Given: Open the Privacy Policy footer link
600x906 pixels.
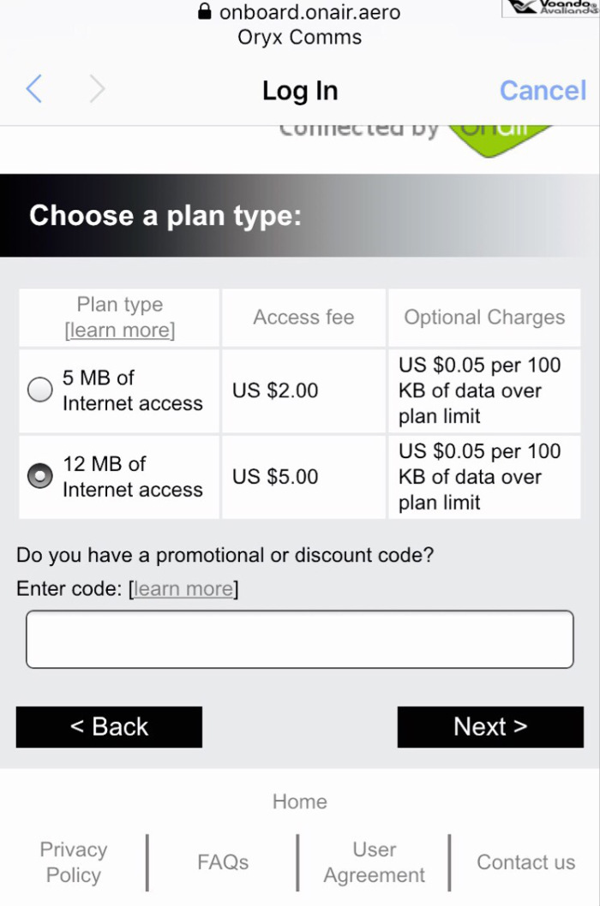Looking at the screenshot, I should click(x=74, y=862).
